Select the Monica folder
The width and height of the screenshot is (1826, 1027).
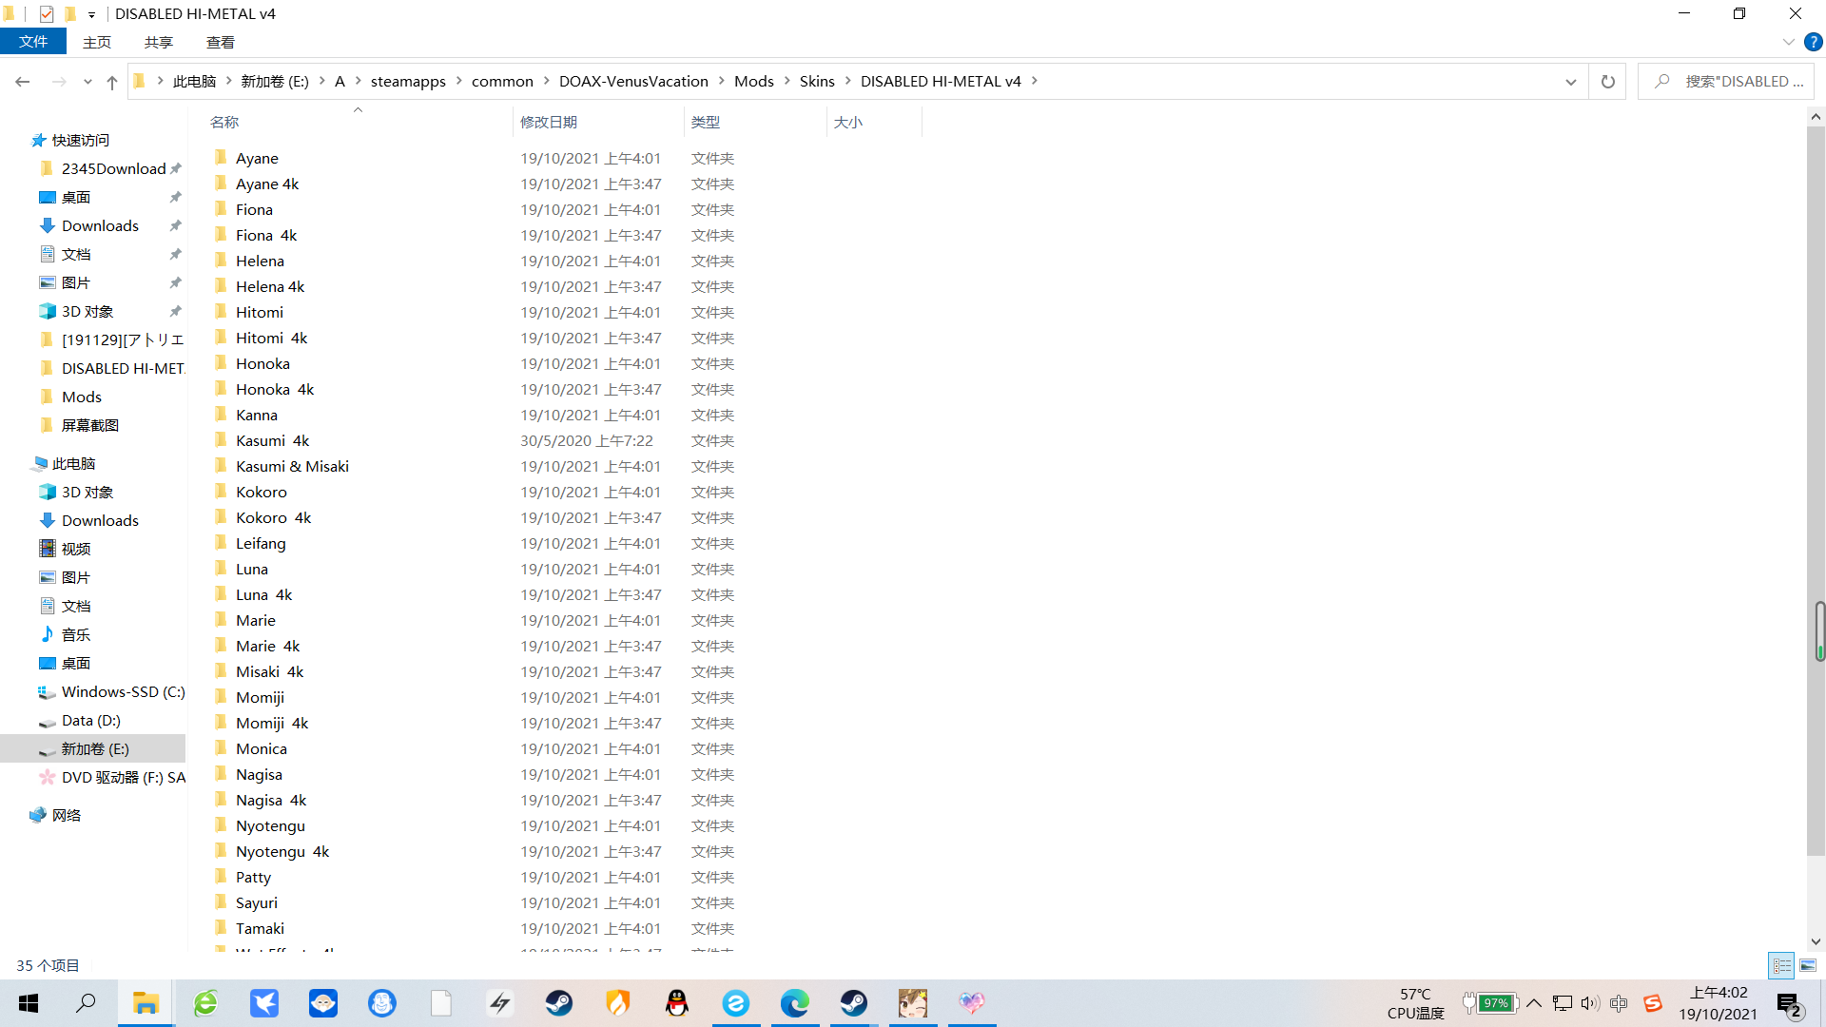pyautogui.click(x=262, y=748)
